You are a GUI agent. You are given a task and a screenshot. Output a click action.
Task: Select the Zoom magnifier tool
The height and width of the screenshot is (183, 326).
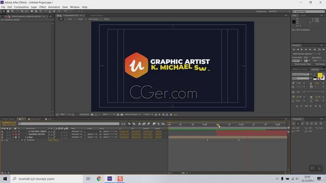pyautogui.click(x=13, y=11)
